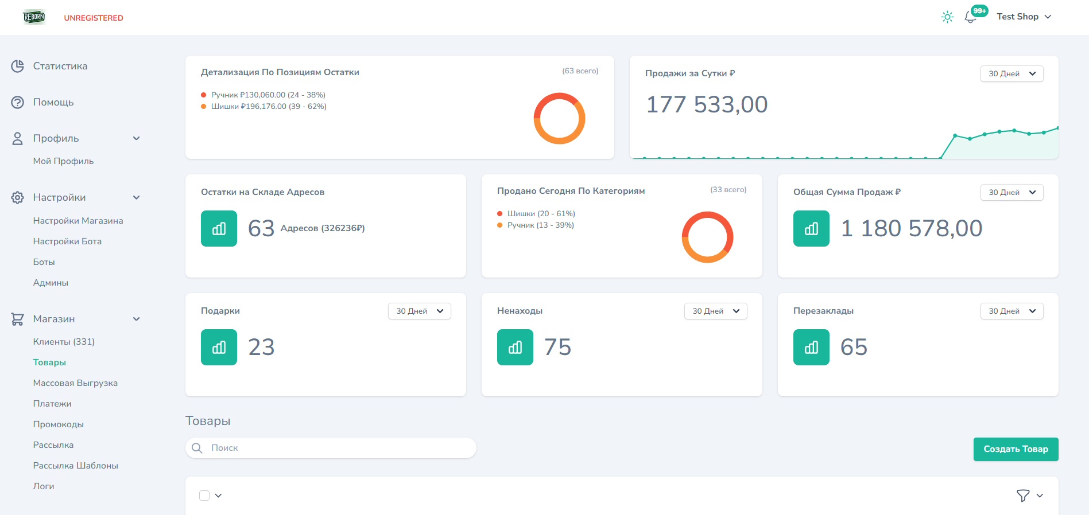Image resolution: width=1089 pixels, height=515 pixels.
Task: Open 30 Дней dropdown in Ненаходы card
Action: pos(715,311)
